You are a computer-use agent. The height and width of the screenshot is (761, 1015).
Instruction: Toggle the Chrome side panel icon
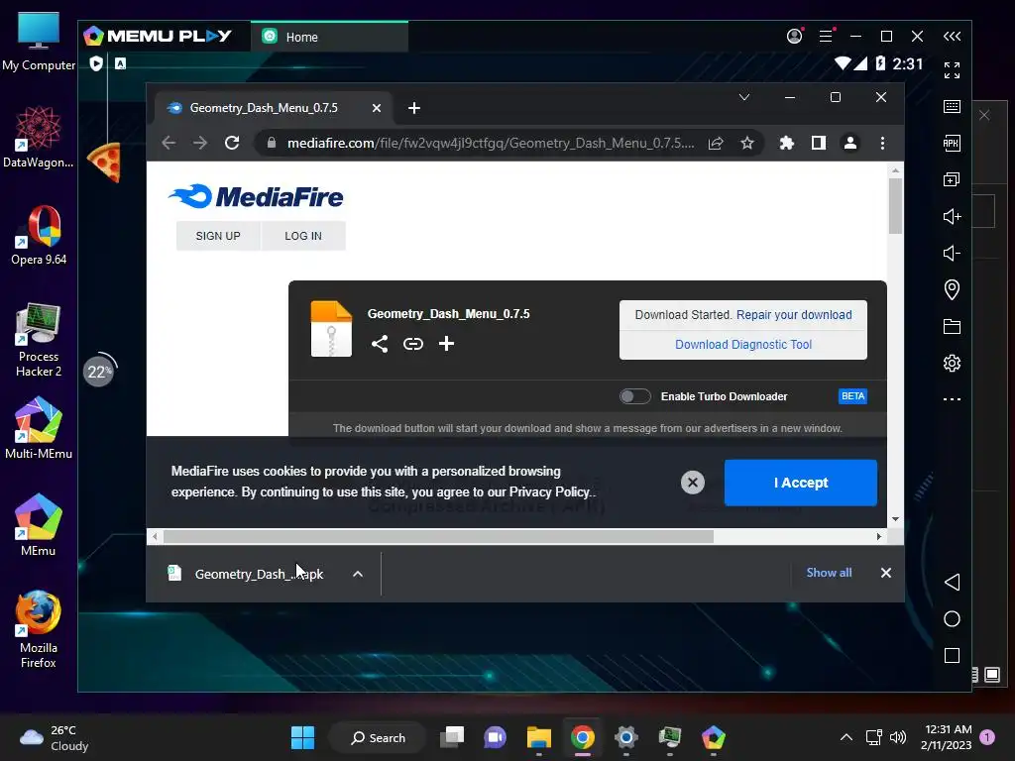818,143
